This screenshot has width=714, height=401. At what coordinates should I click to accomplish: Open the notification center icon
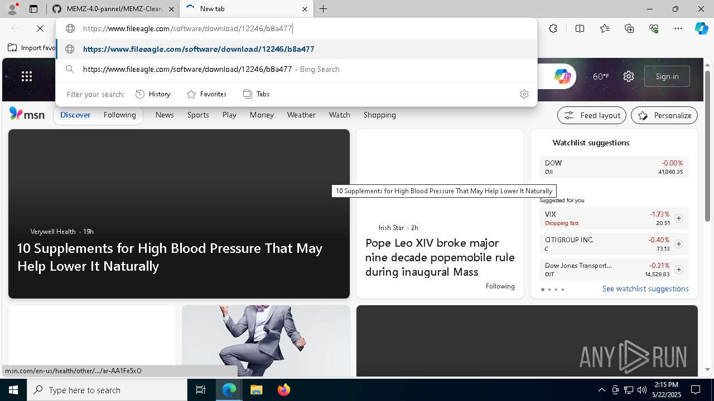pyautogui.click(x=696, y=390)
